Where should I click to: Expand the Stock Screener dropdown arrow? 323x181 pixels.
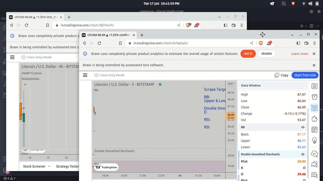click(49, 167)
